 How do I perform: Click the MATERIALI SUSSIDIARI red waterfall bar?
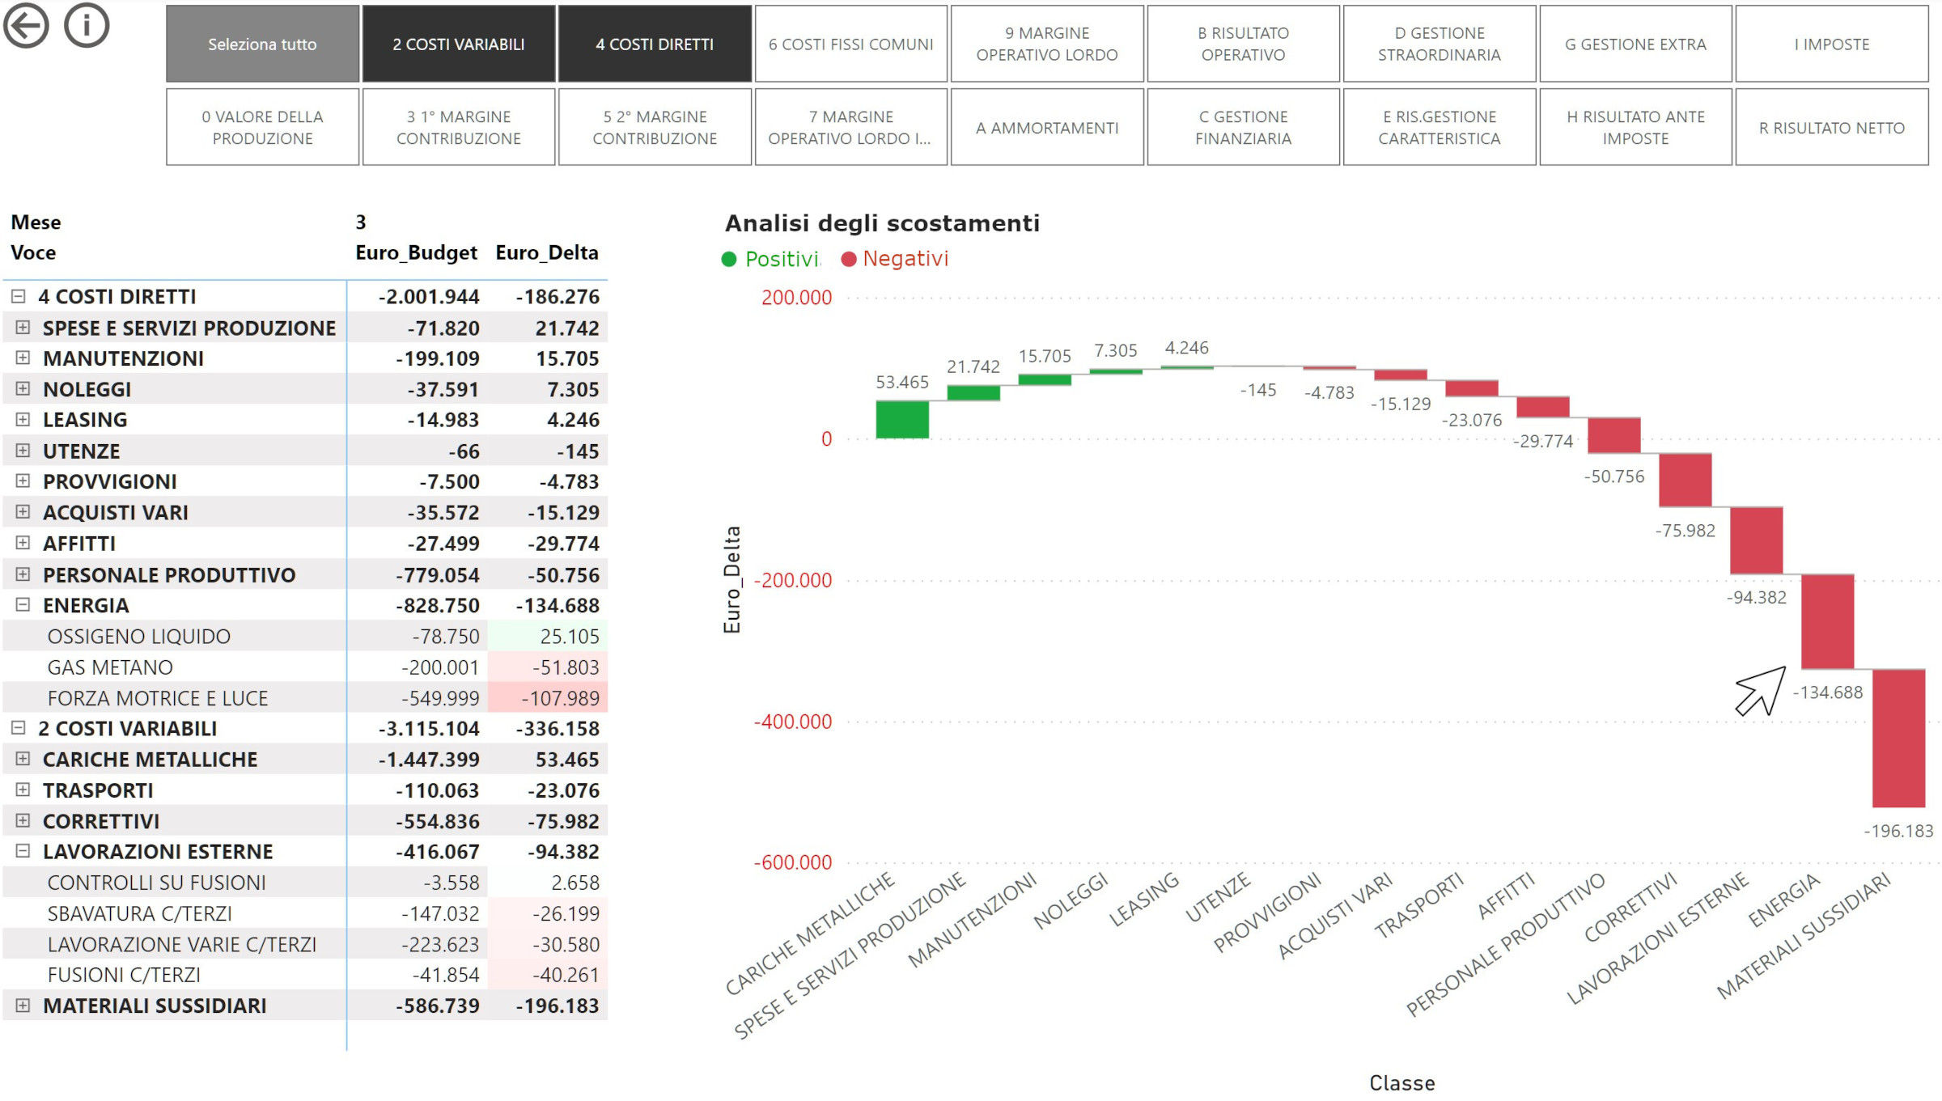(x=1898, y=738)
